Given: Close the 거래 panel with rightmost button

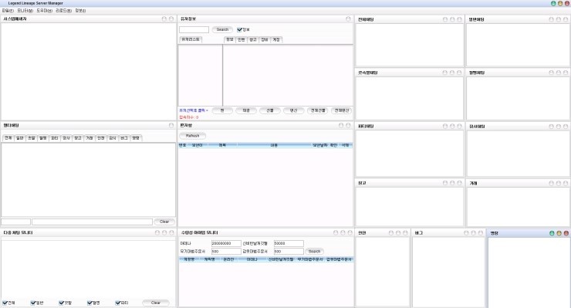Looking at the screenshot, I should (x=566, y=184).
